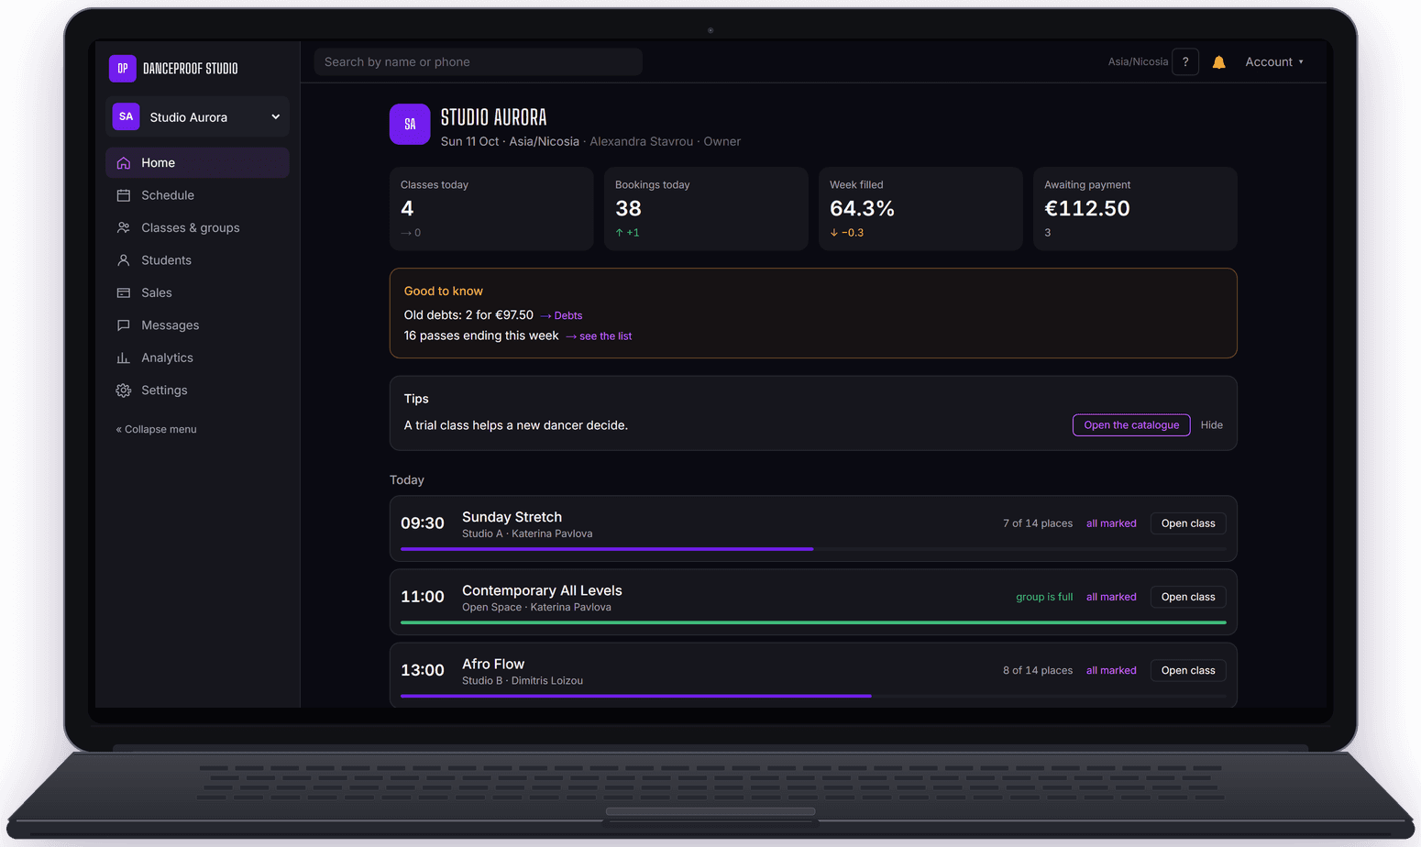1421x847 pixels.
Task: Open Analytics from the sidebar
Action: pyautogui.click(x=197, y=358)
